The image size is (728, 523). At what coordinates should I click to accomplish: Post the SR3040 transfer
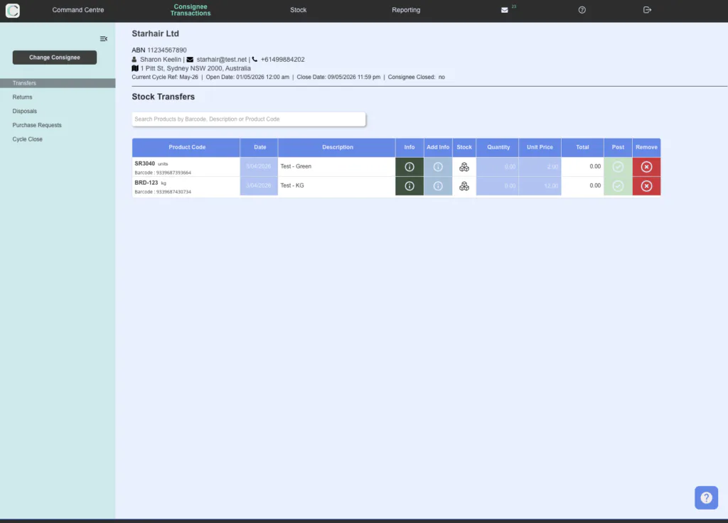[618, 166]
